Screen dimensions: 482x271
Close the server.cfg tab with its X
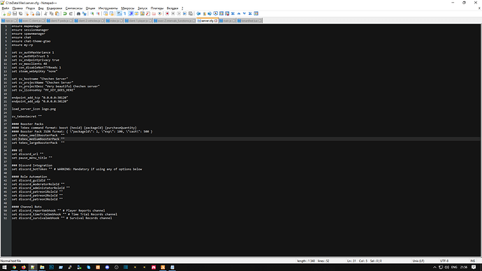[216, 21]
